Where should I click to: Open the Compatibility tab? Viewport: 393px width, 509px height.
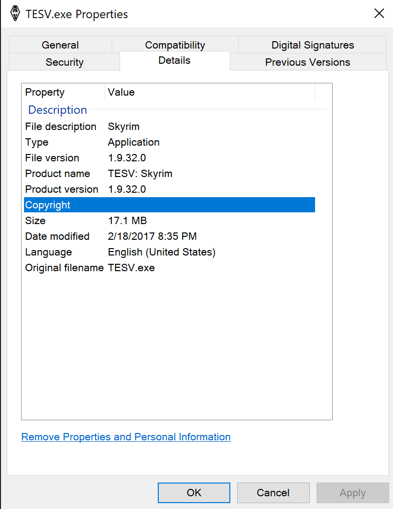coord(175,45)
